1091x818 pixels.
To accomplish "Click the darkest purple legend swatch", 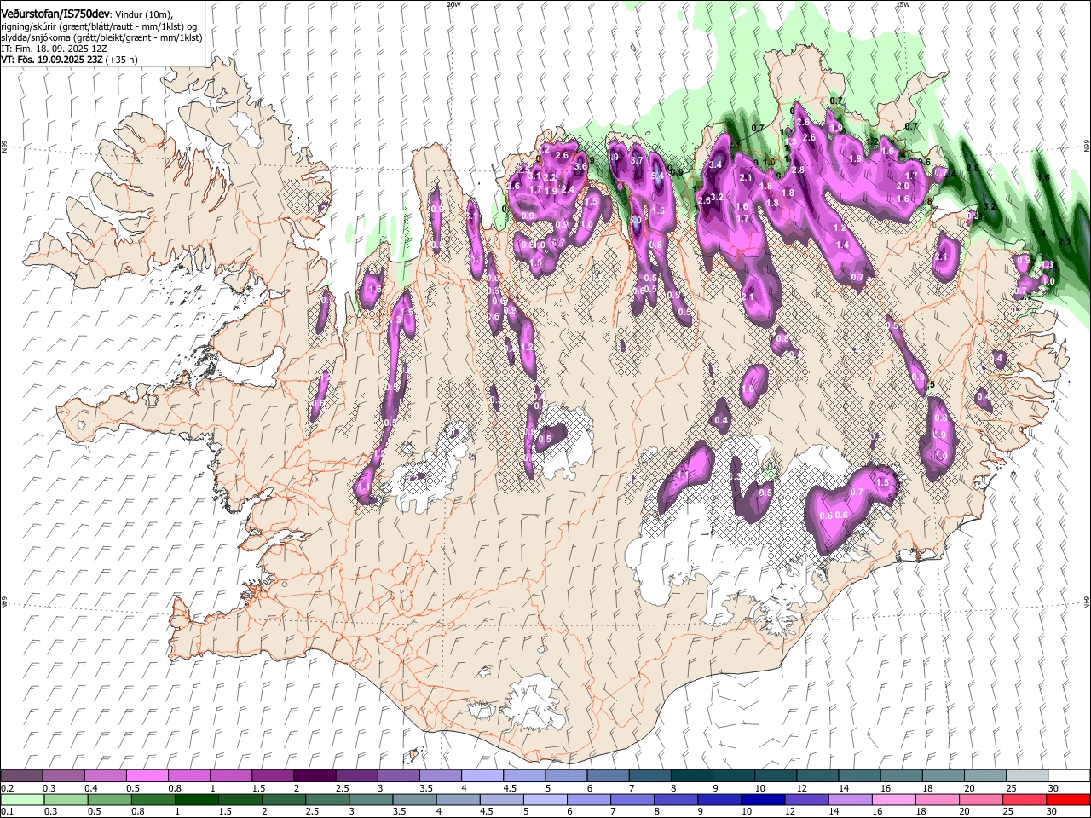I will (x=315, y=775).
